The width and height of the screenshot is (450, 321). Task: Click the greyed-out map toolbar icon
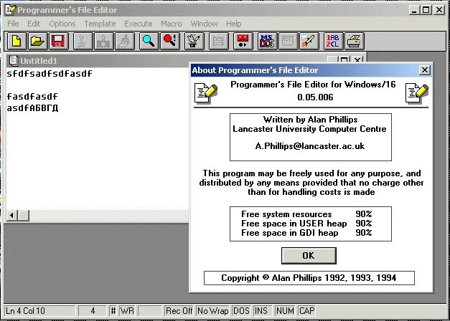[219, 41]
